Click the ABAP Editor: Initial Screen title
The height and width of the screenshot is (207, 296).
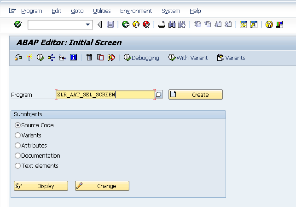tap(69, 42)
